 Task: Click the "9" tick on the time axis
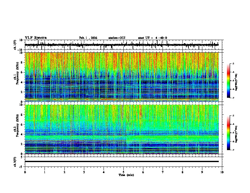coord(202,172)
